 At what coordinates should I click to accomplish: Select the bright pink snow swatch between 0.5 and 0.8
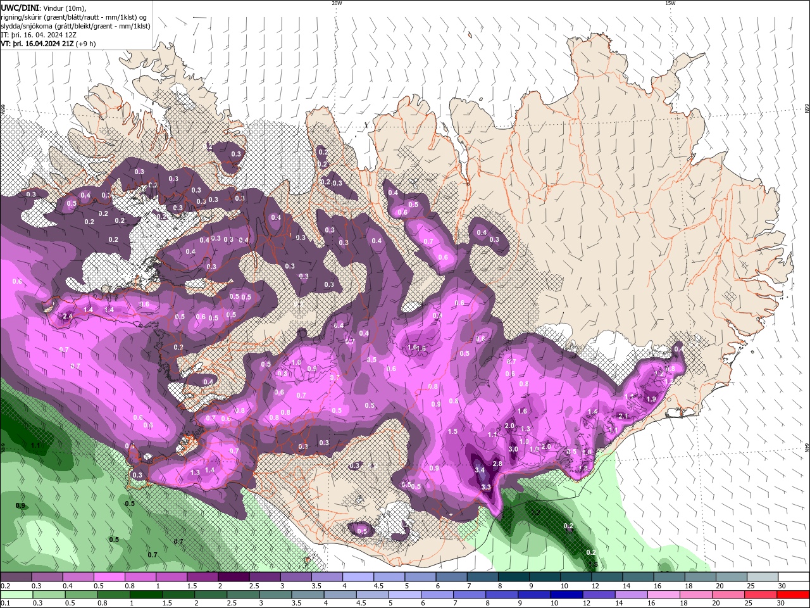(109, 577)
